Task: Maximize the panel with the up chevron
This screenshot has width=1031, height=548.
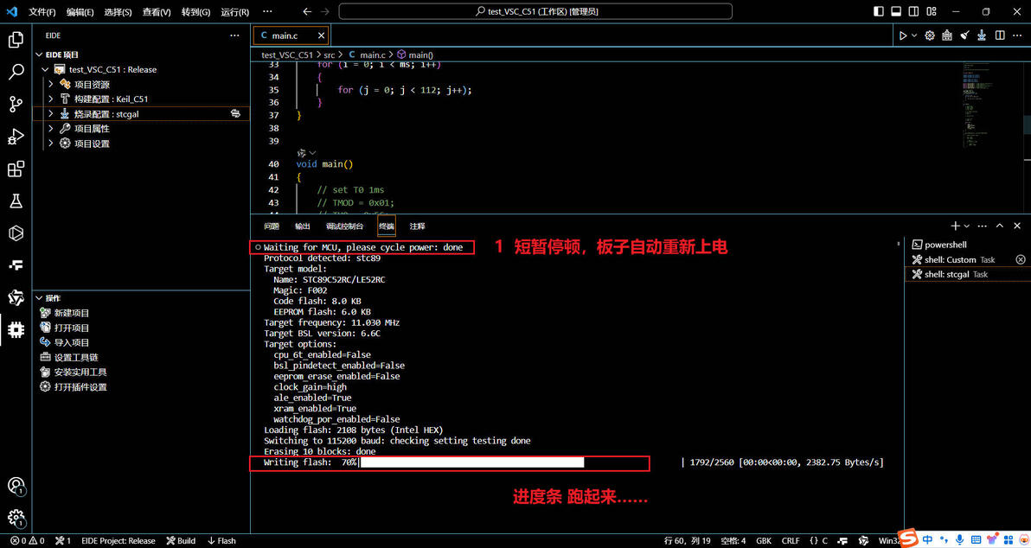Action: tap(1000, 226)
